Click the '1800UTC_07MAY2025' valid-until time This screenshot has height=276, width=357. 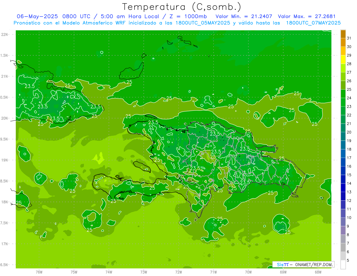click(313, 23)
